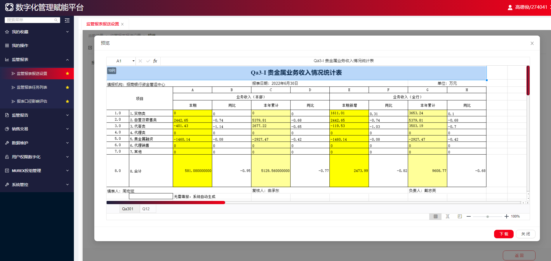Click the fx insert function icon
The image size is (551, 261).
(x=155, y=61)
